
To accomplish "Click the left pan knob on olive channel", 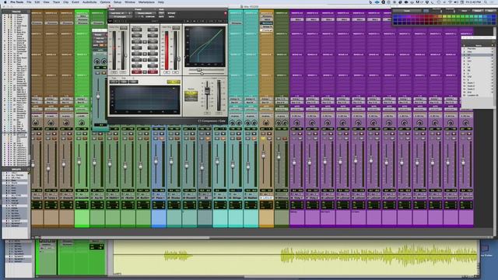I will pos(279,123).
